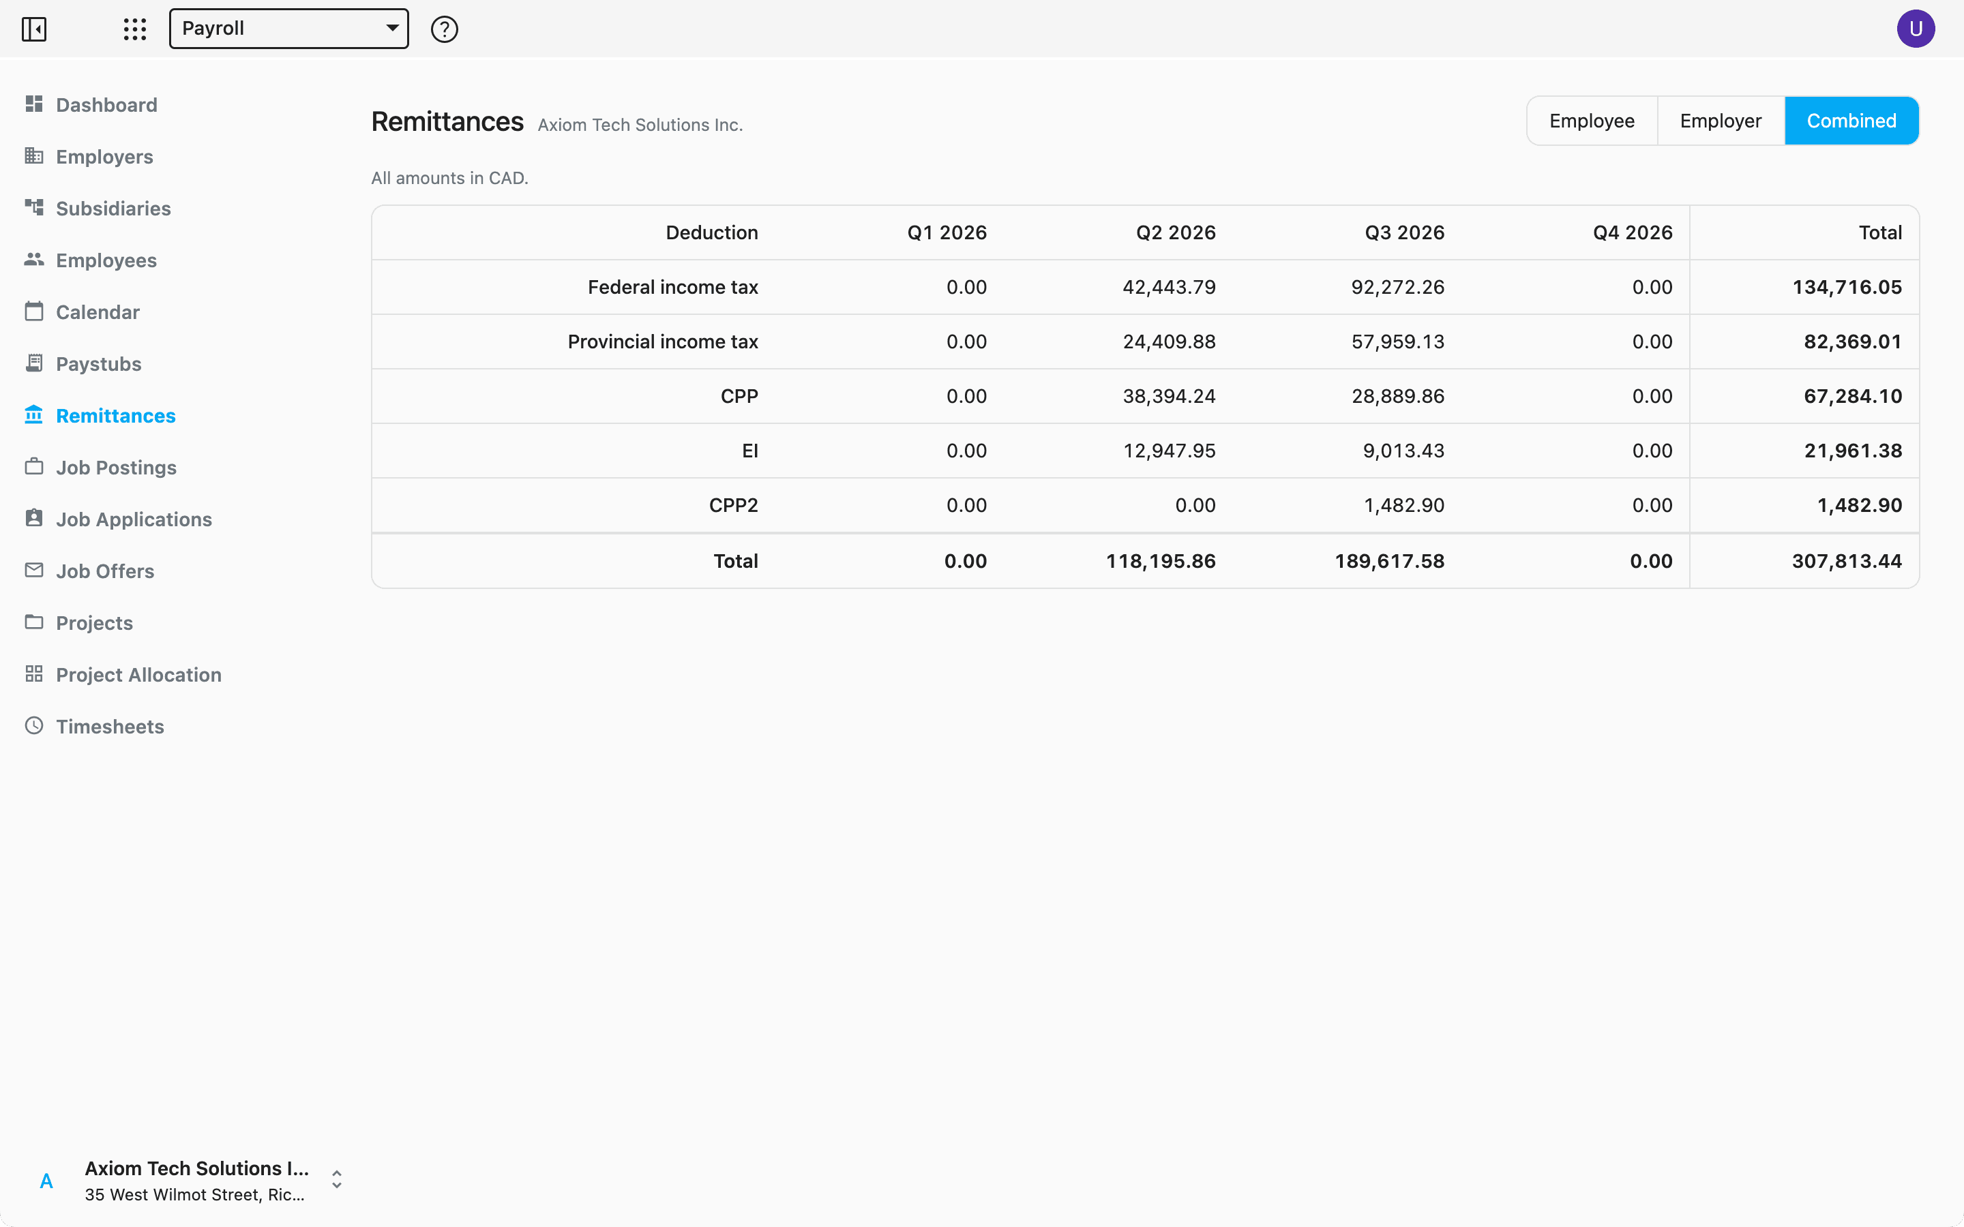This screenshot has height=1227, width=1964.
Task: Click the help question mark icon
Action: tap(444, 29)
